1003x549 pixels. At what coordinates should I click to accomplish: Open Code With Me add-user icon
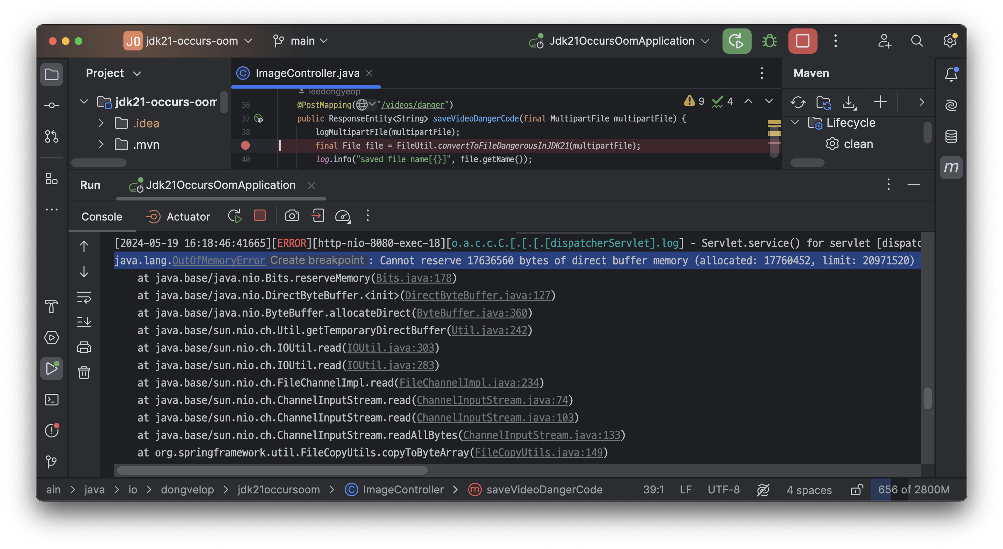tap(884, 41)
